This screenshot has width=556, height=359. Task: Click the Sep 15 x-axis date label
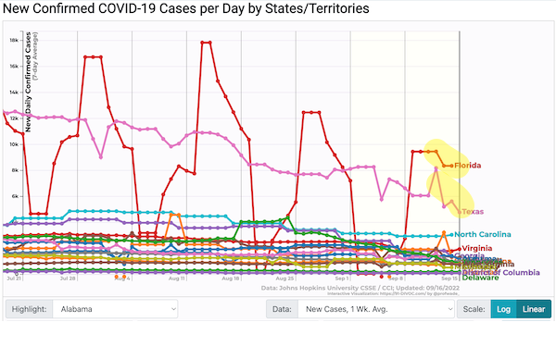pyautogui.click(x=449, y=279)
